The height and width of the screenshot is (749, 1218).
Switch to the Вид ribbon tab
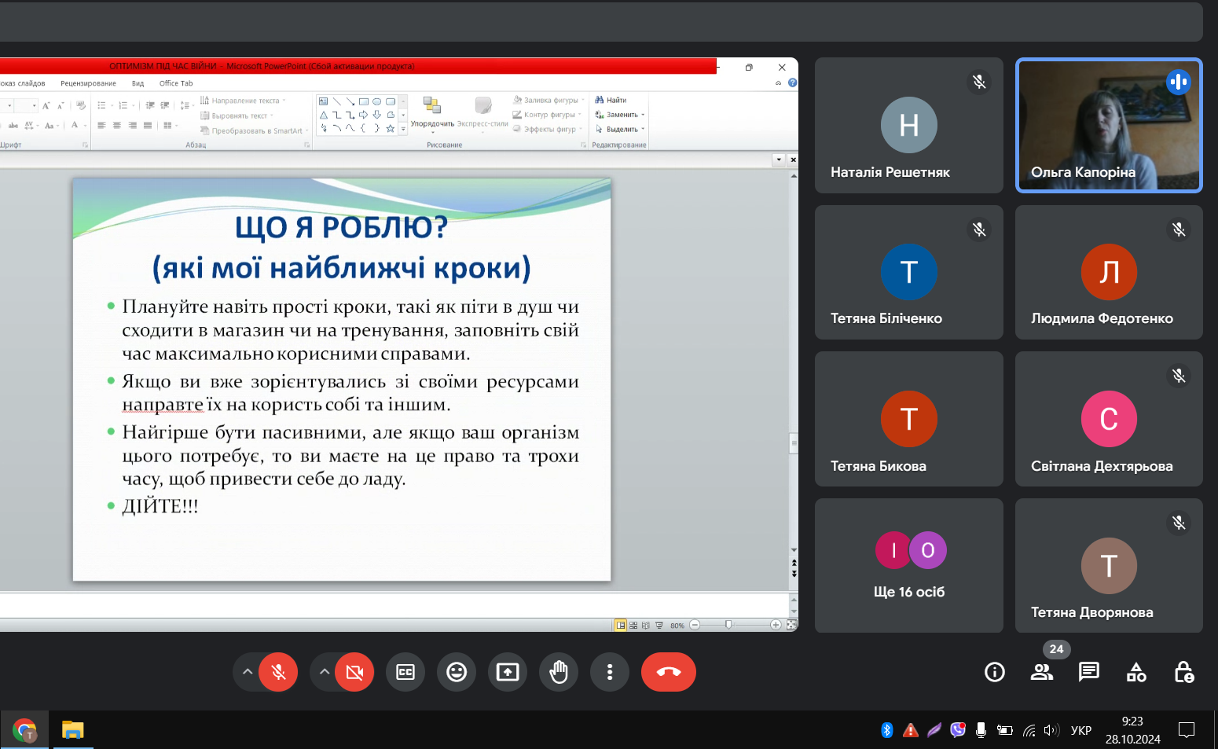pos(138,83)
